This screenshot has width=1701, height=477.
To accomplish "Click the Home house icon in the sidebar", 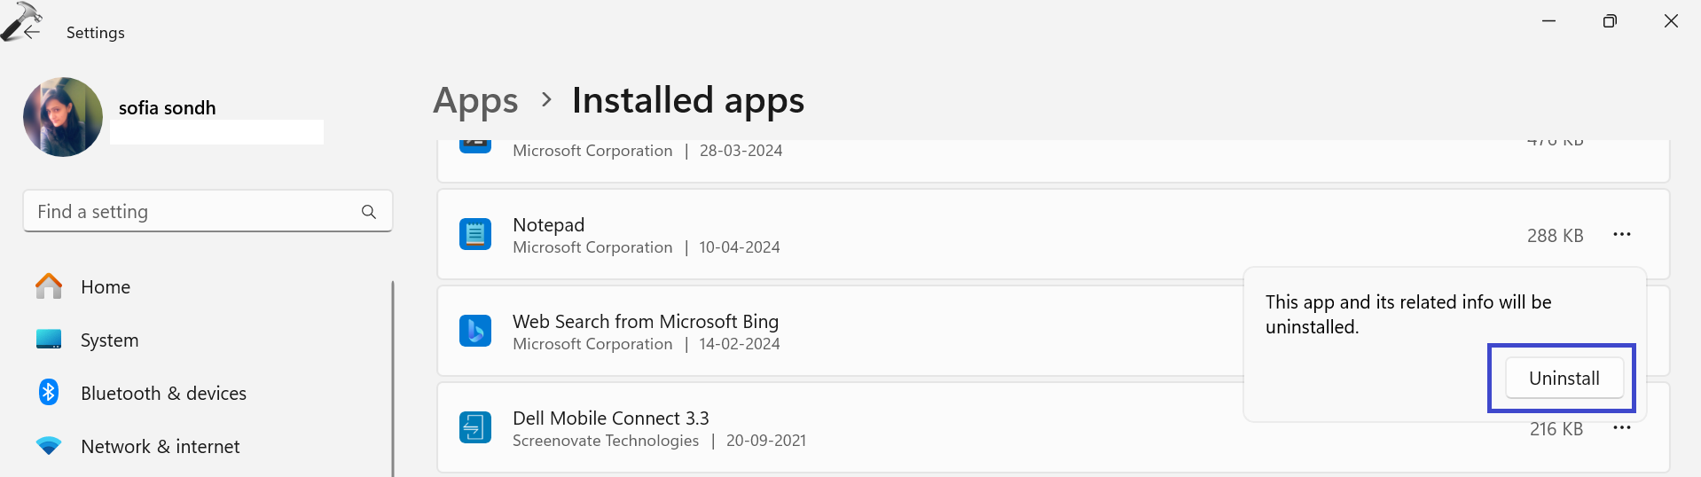I will coord(49,286).
